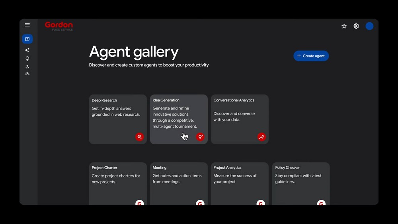The image size is (398, 224).
Task: Click the star favorites icon in header
Action: point(344,26)
